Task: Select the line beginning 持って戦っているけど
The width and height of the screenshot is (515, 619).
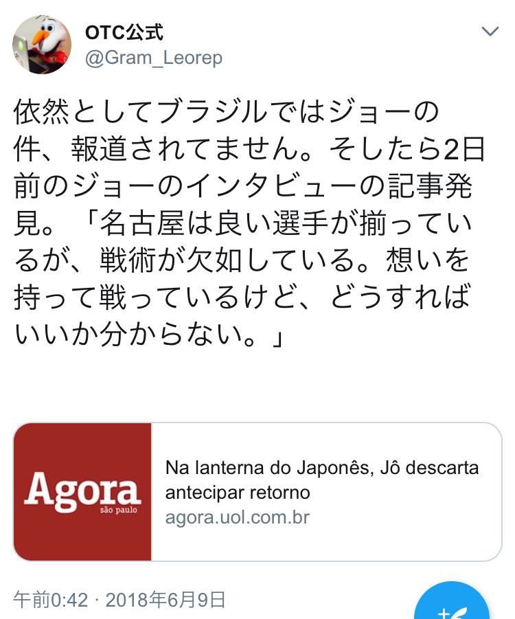Action: pos(242,297)
